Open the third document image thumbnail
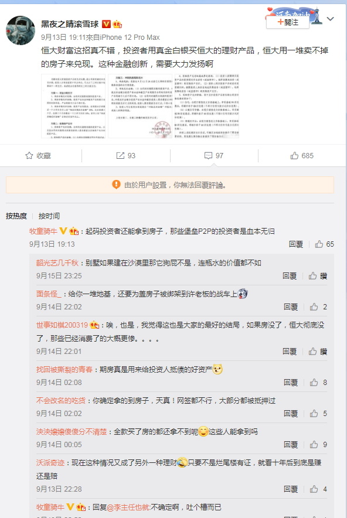 207,106
